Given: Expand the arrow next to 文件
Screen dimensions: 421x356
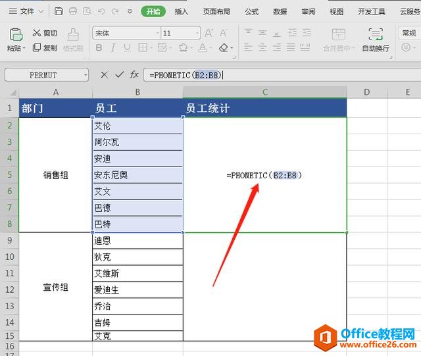Looking at the screenshot, I should 41,12.
